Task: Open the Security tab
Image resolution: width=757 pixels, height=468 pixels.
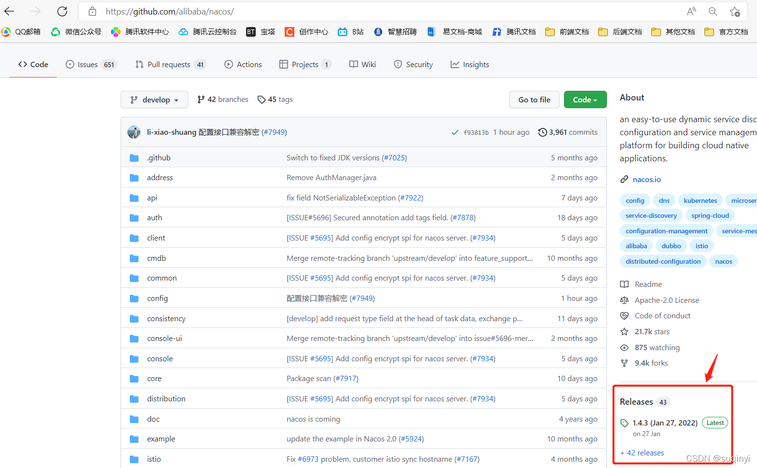Action: point(413,64)
